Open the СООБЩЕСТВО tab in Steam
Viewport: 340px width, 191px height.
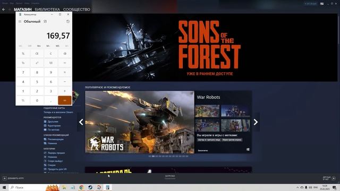[x=76, y=10]
